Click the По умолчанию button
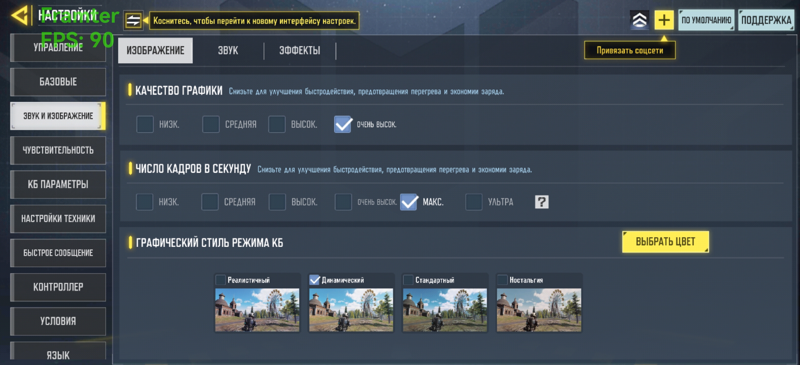Image resolution: width=800 pixels, height=365 pixels. click(x=706, y=20)
